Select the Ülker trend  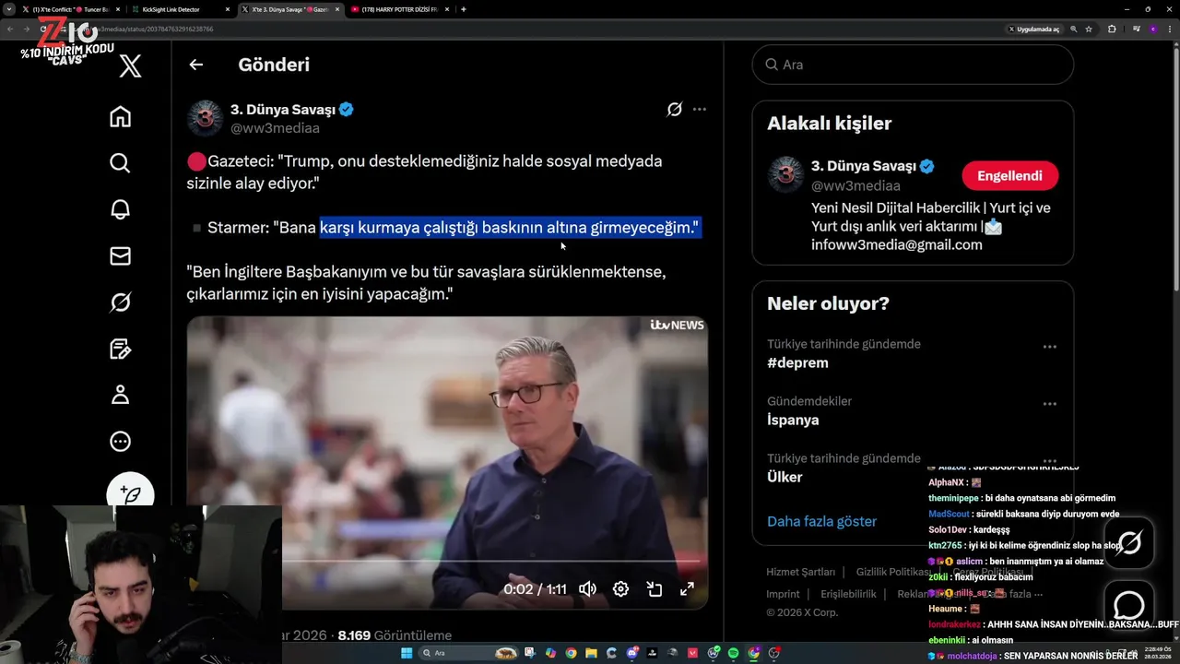(785, 477)
